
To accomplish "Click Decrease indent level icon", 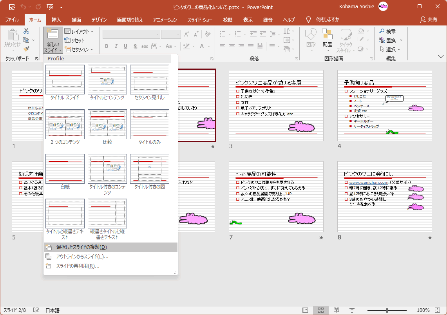I will (x=253, y=34).
